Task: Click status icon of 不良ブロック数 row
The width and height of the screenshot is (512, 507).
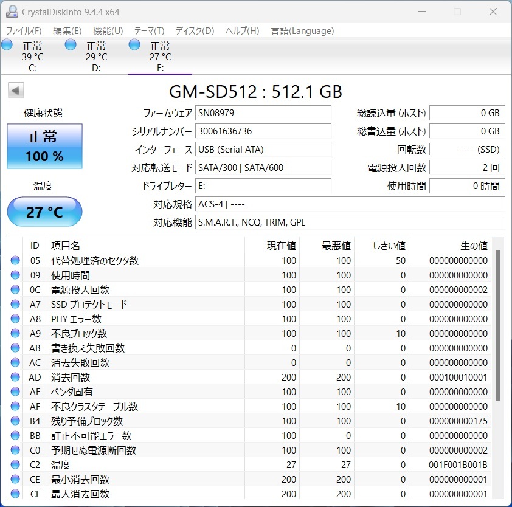Action: tap(15, 334)
